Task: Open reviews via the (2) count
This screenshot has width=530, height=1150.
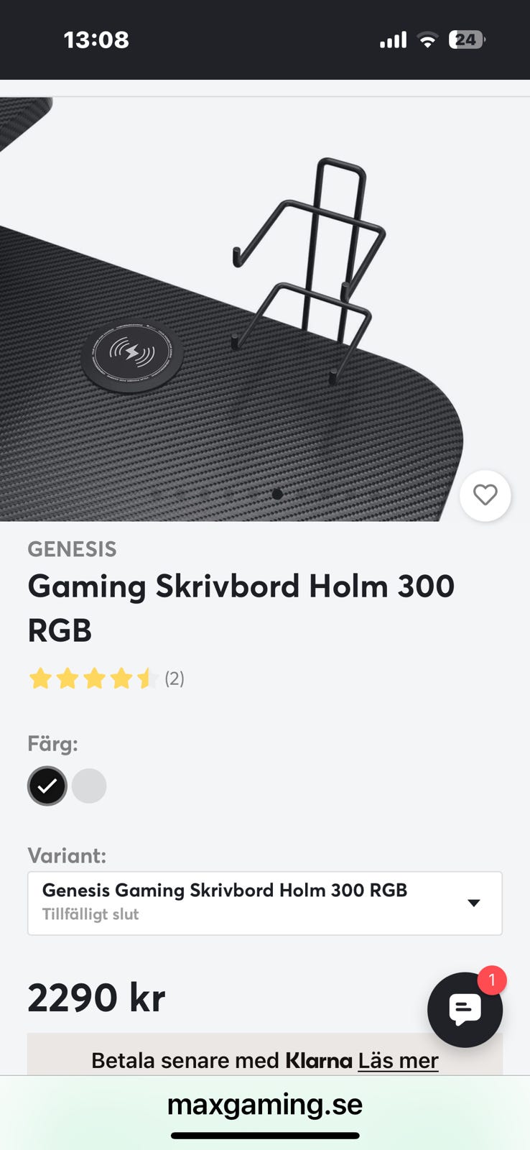Action: pos(175,678)
